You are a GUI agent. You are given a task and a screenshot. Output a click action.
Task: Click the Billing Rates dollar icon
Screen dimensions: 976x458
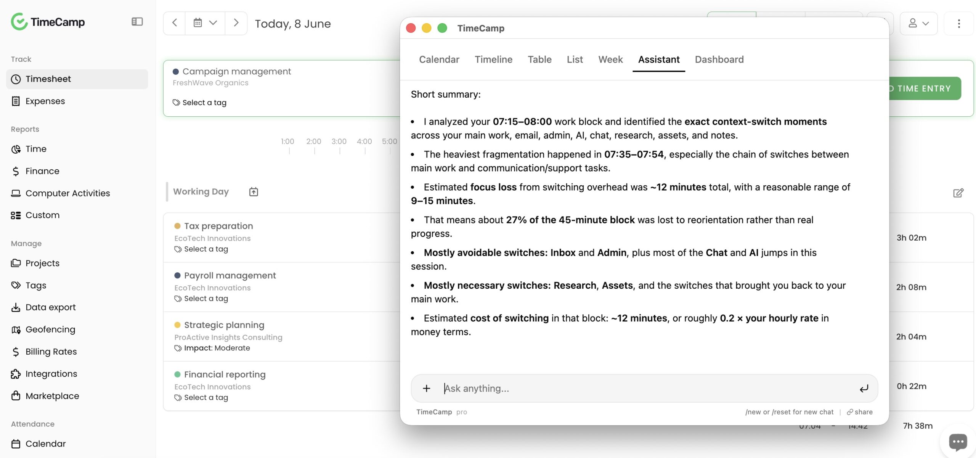coord(16,351)
